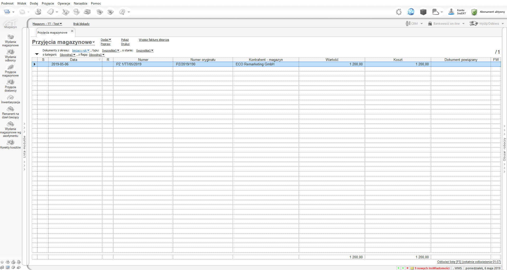The width and height of the screenshot is (507, 270).
Task: Sort list by Wartość column header
Action: [x=332, y=60]
